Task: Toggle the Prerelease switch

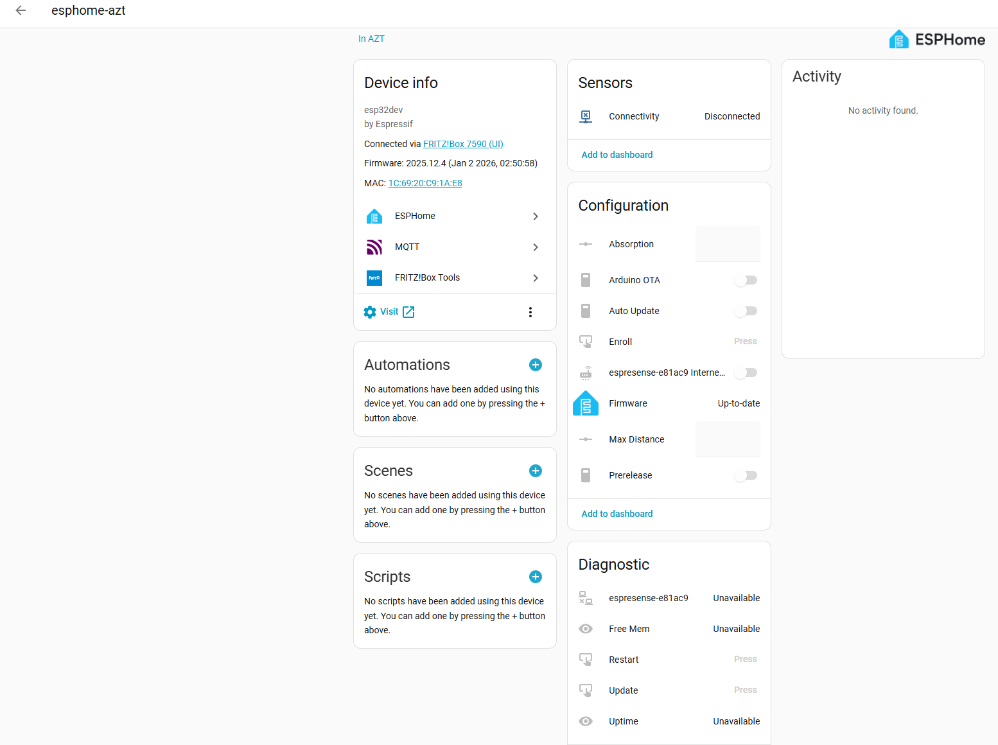Action: coord(746,475)
